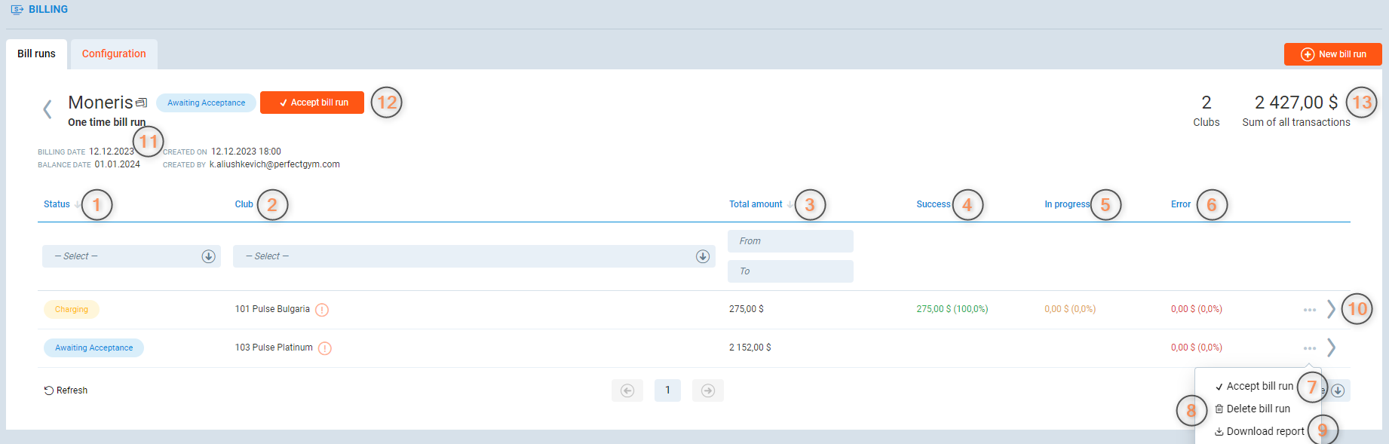Select Delete bill run from context menu
This screenshot has width=1389, height=444.
click(1257, 409)
